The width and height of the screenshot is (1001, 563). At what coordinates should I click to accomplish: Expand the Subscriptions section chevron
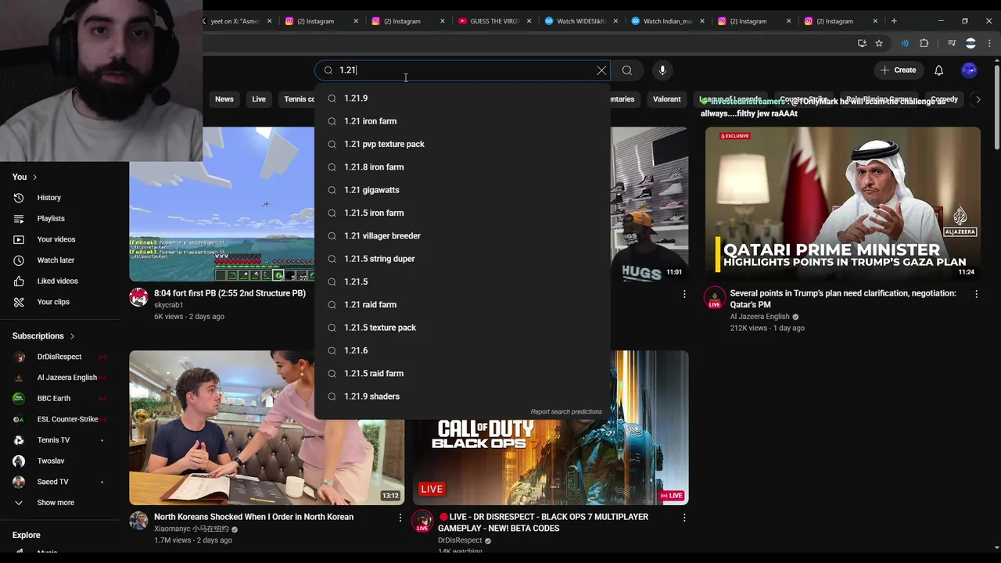point(72,336)
